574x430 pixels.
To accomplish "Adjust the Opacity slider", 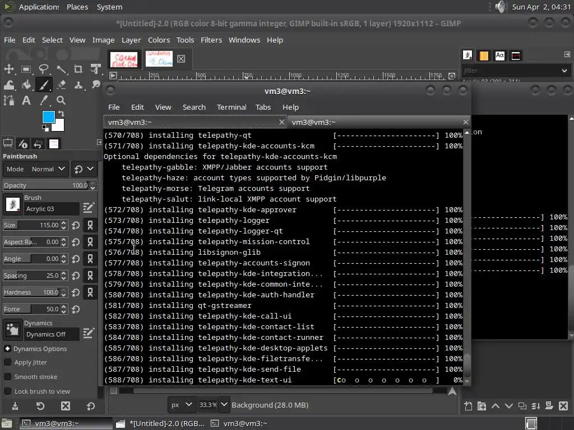I will pos(47,185).
